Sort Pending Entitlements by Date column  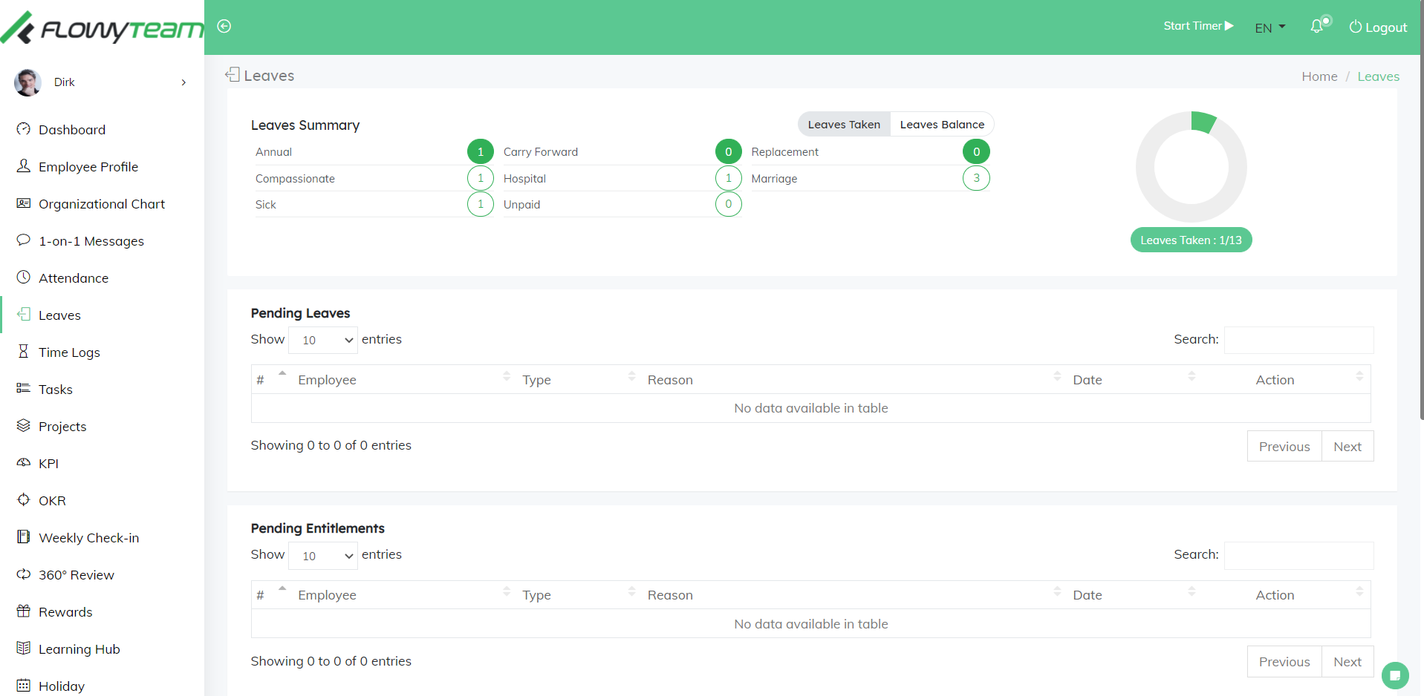[x=1087, y=594]
